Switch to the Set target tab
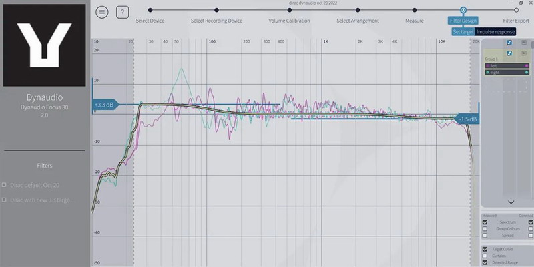 pyautogui.click(x=462, y=31)
